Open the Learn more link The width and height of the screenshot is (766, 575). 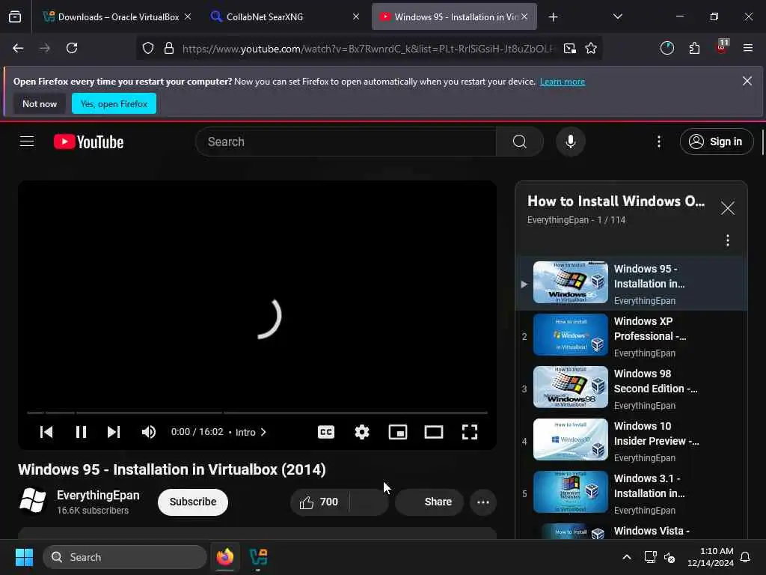pos(563,82)
